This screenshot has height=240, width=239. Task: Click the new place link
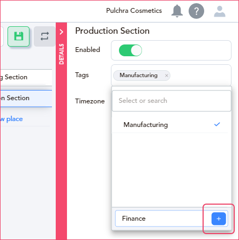click(11, 119)
